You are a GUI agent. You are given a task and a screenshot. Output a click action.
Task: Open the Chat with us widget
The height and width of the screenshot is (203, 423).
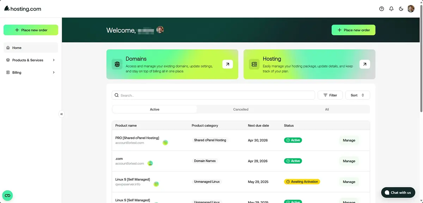coord(398,192)
